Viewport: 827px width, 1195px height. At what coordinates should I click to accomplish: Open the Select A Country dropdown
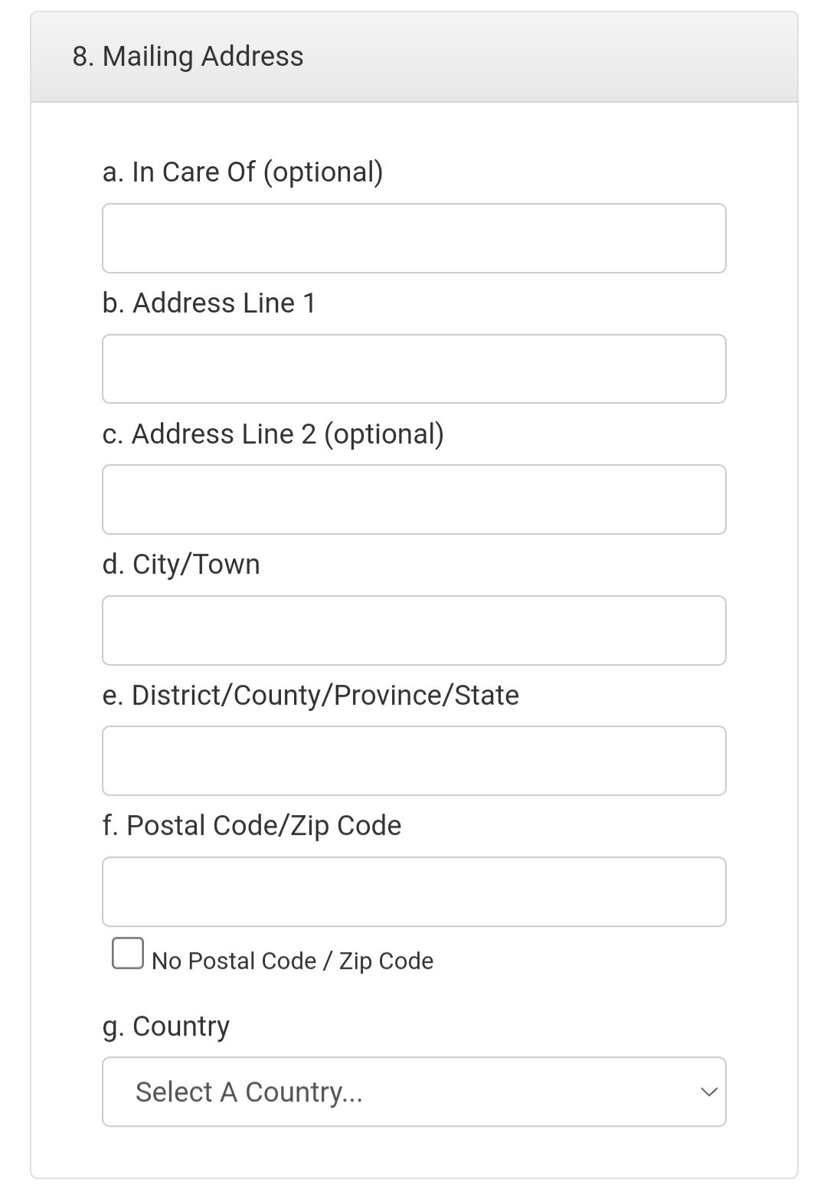(x=413, y=1092)
